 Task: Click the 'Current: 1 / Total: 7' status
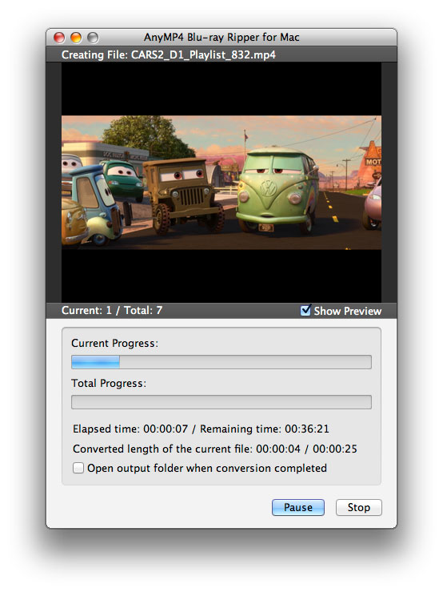click(112, 310)
